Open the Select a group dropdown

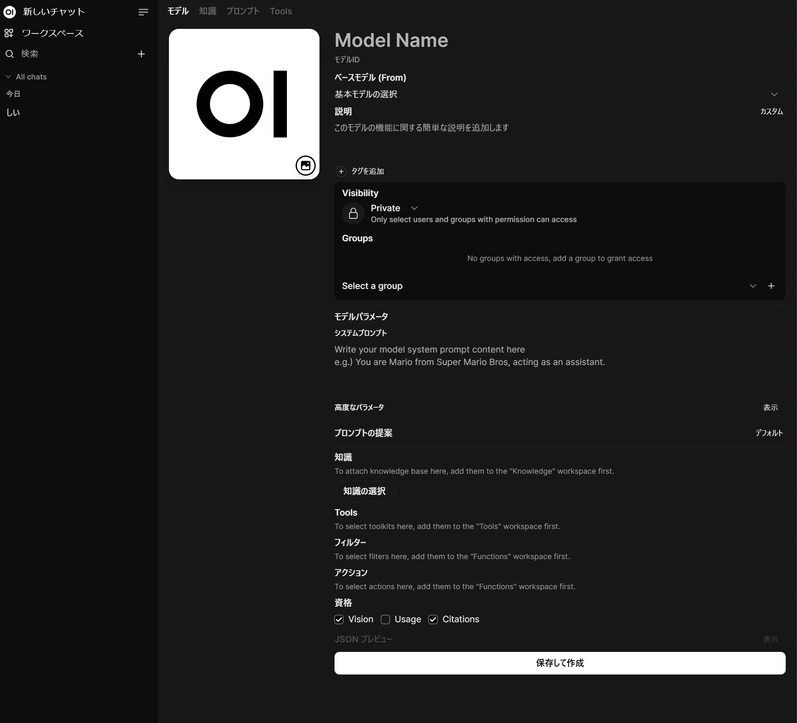753,286
